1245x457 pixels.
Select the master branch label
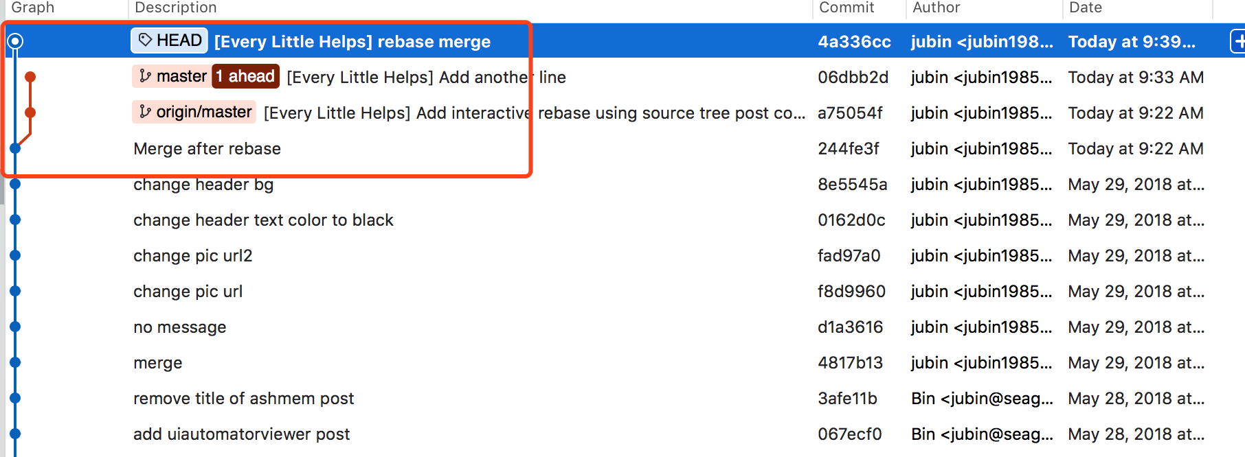(180, 77)
